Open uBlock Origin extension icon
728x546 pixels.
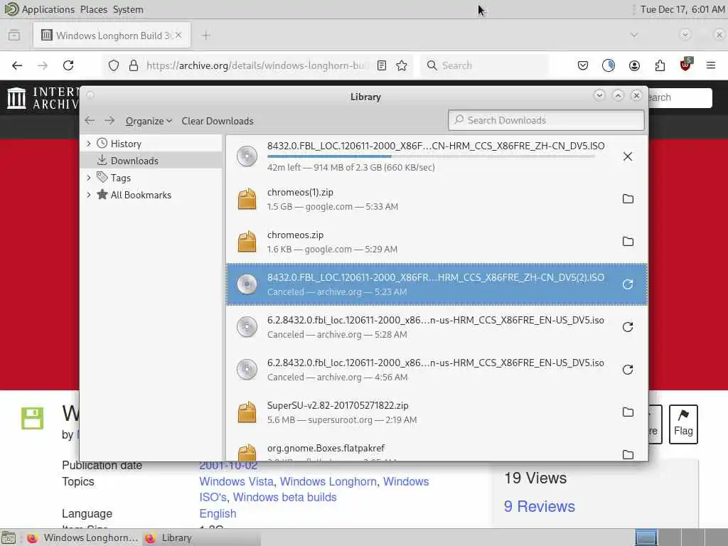(686, 65)
